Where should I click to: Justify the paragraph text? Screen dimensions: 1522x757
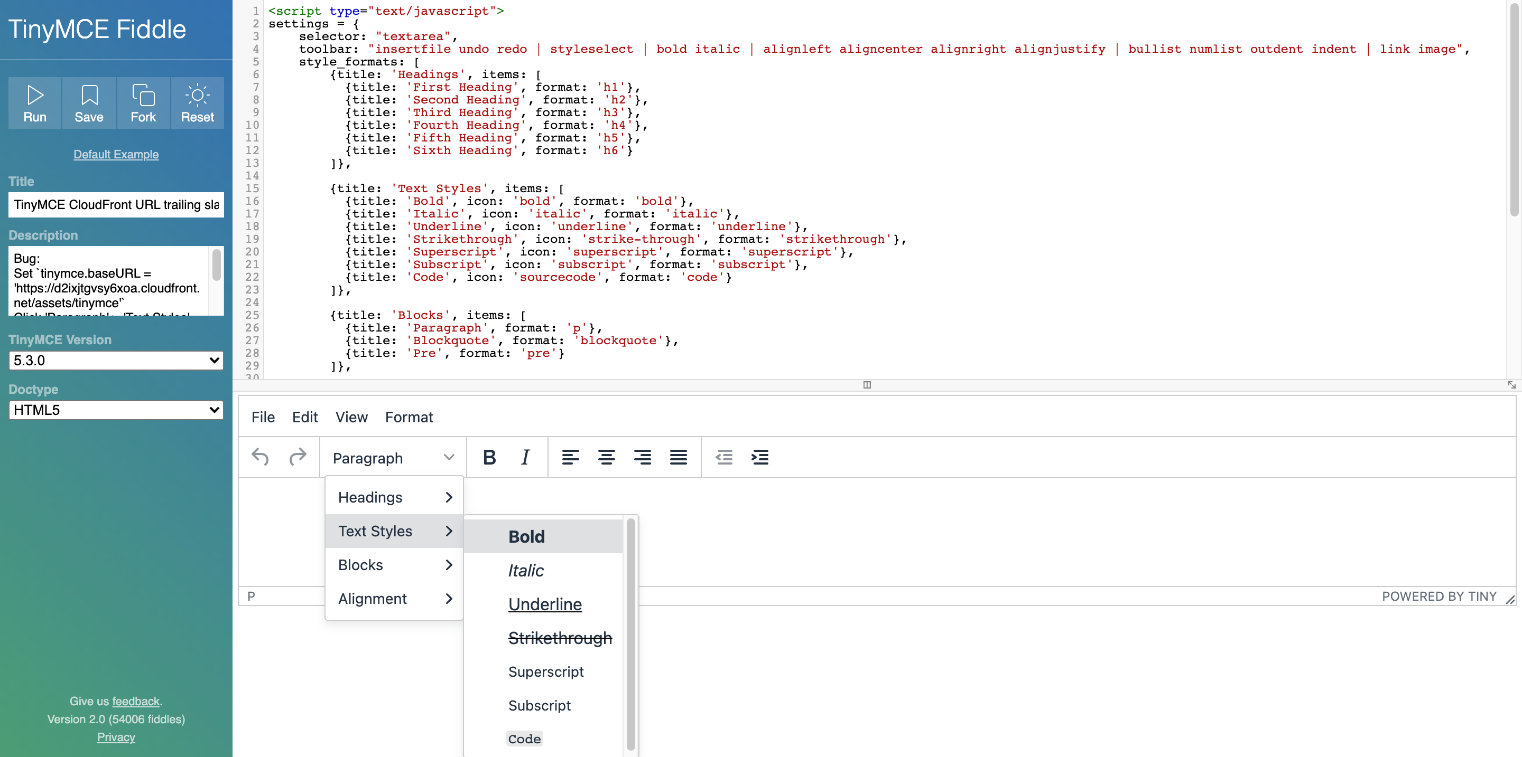click(x=678, y=457)
